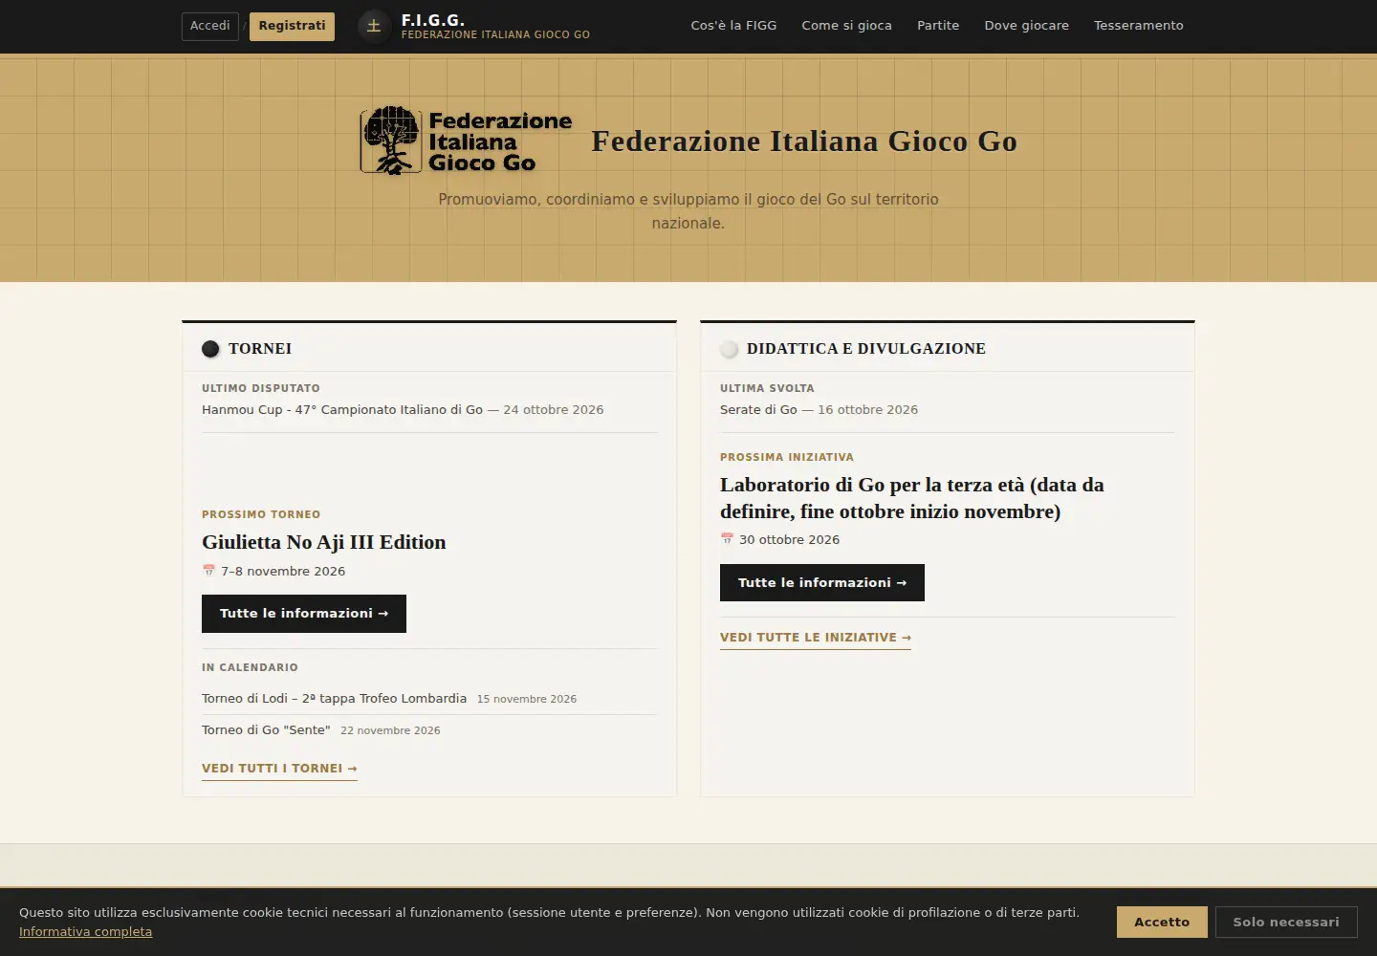
Task: Click the F.I.G.G. round logo icon in navbar
Action: [x=374, y=27]
